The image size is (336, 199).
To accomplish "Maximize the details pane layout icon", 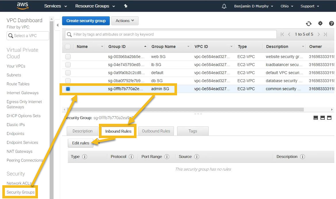I will [x=329, y=118].
